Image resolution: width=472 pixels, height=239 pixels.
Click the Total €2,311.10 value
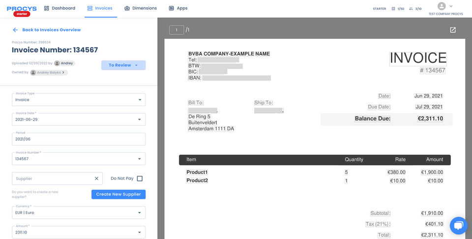coord(432,235)
